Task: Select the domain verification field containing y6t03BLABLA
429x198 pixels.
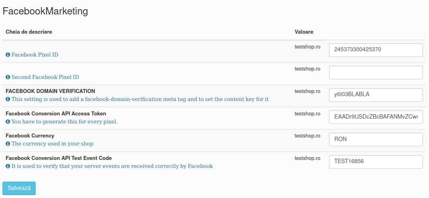Action: point(376,95)
